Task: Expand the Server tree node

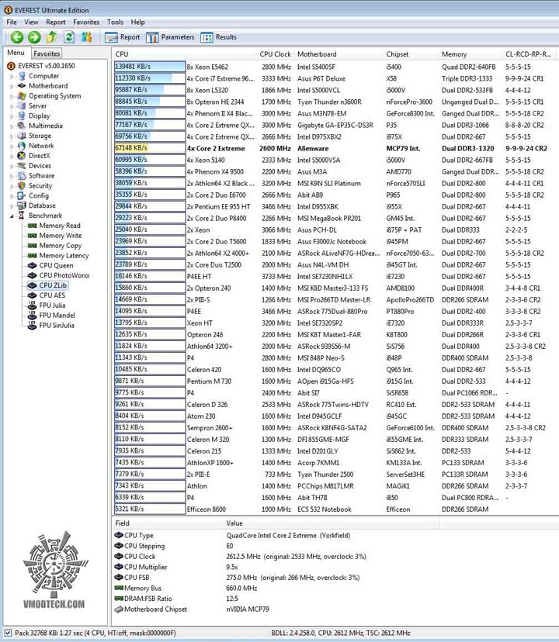Action: point(12,106)
